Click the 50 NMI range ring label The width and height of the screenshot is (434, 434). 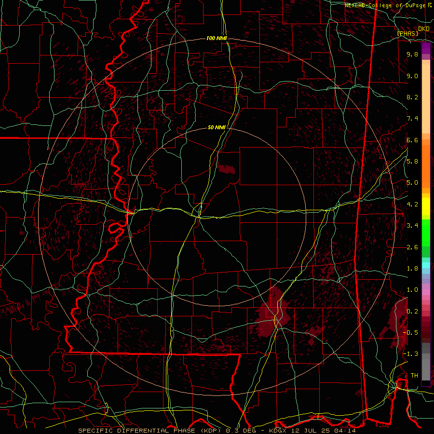[217, 128]
